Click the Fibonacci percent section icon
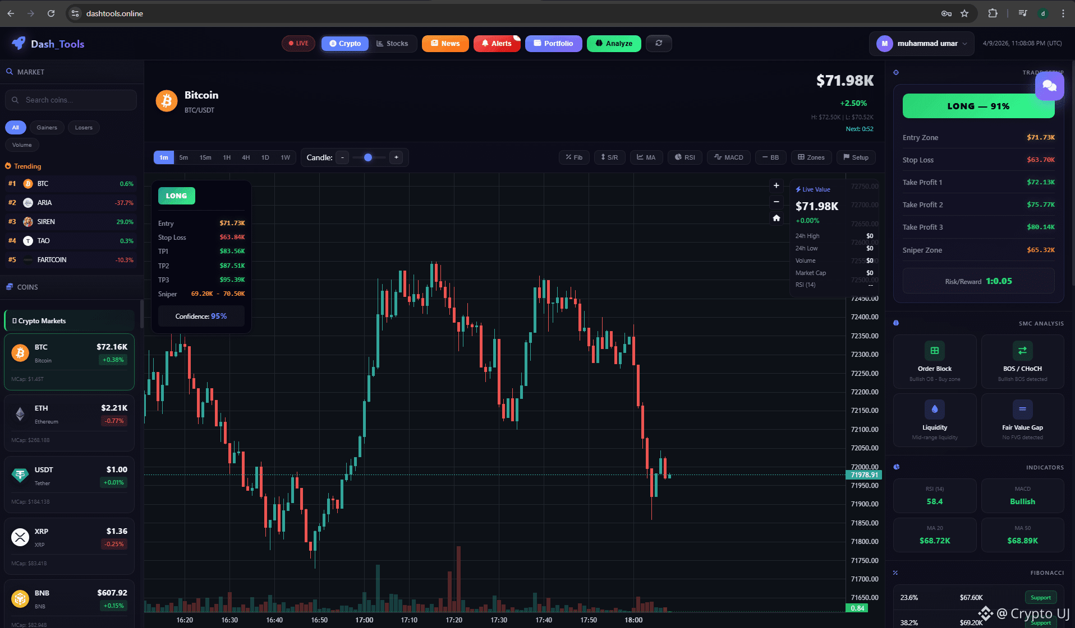 [895, 573]
